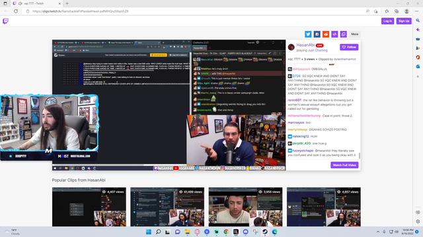Open Edge sidebar Outlook icon
The image size is (423, 237).
pos(418,66)
